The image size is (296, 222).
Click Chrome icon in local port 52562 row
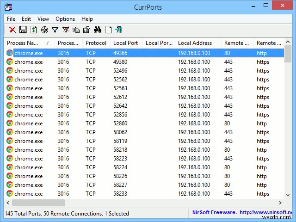(x=10, y=79)
